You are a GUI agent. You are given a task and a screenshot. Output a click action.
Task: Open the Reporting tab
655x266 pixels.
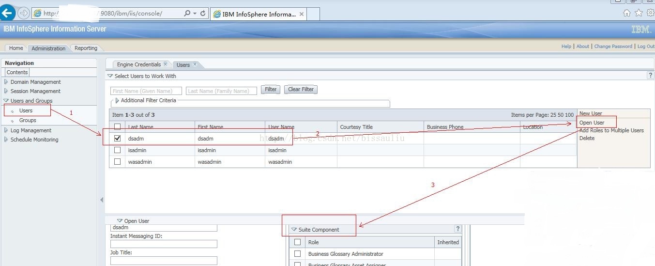click(86, 48)
